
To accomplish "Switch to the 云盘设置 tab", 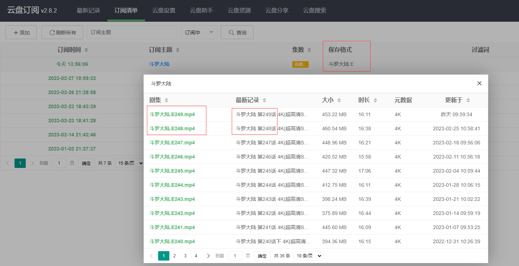I will [x=163, y=11].
